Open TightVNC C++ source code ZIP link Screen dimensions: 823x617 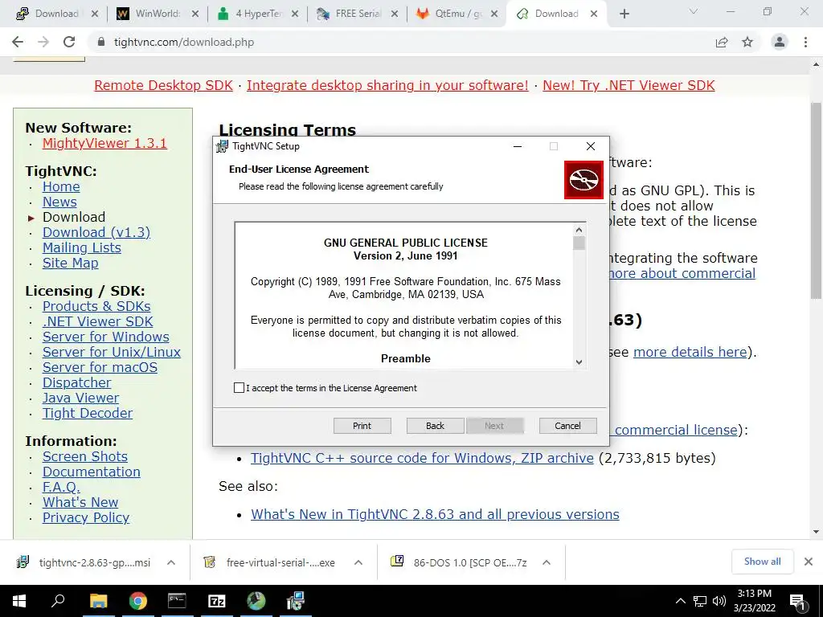422,458
